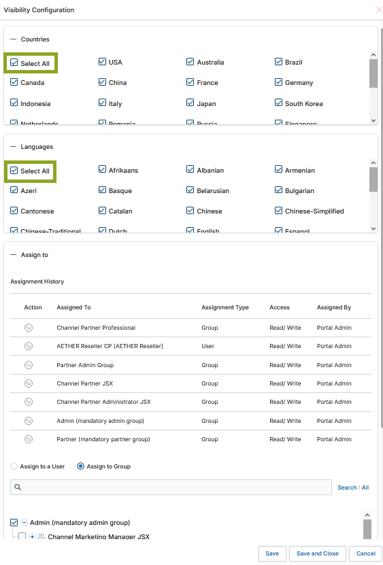Screen dimensions: 383x565
Task: Click the search magnifier icon in group search box
Action: click(x=18, y=487)
